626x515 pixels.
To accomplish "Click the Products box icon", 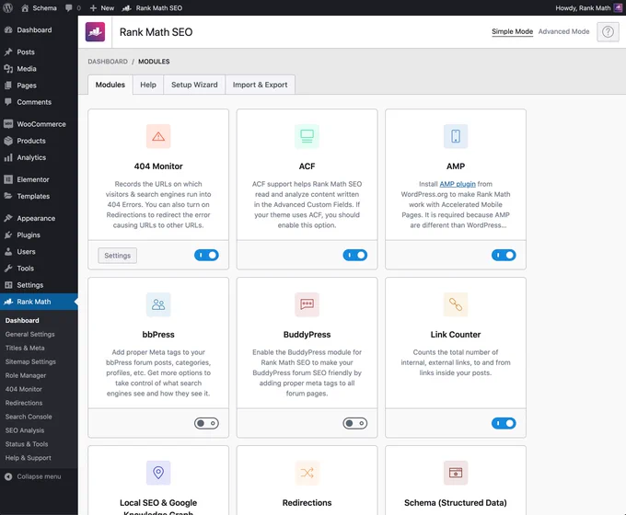I will [8, 141].
